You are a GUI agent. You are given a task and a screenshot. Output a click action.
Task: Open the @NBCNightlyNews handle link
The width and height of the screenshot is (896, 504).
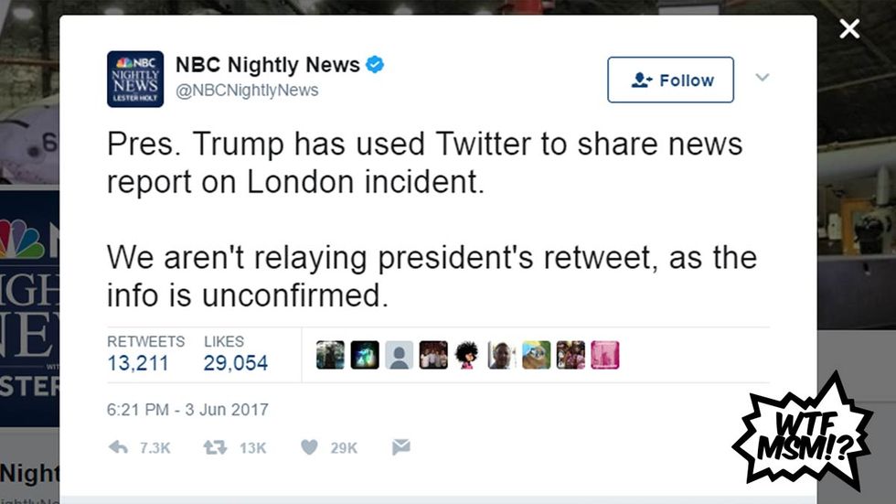pyautogui.click(x=247, y=90)
